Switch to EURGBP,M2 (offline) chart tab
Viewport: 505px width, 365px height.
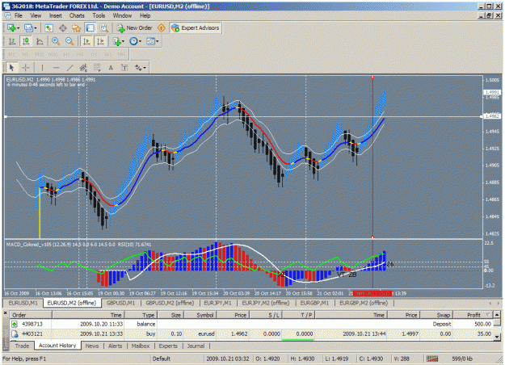coord(364,303)
